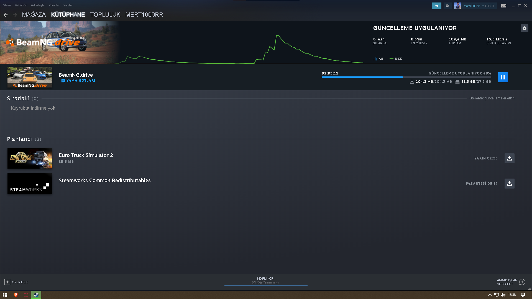Click the BeamNG.drive update progress bar

(x=406, y=77)
